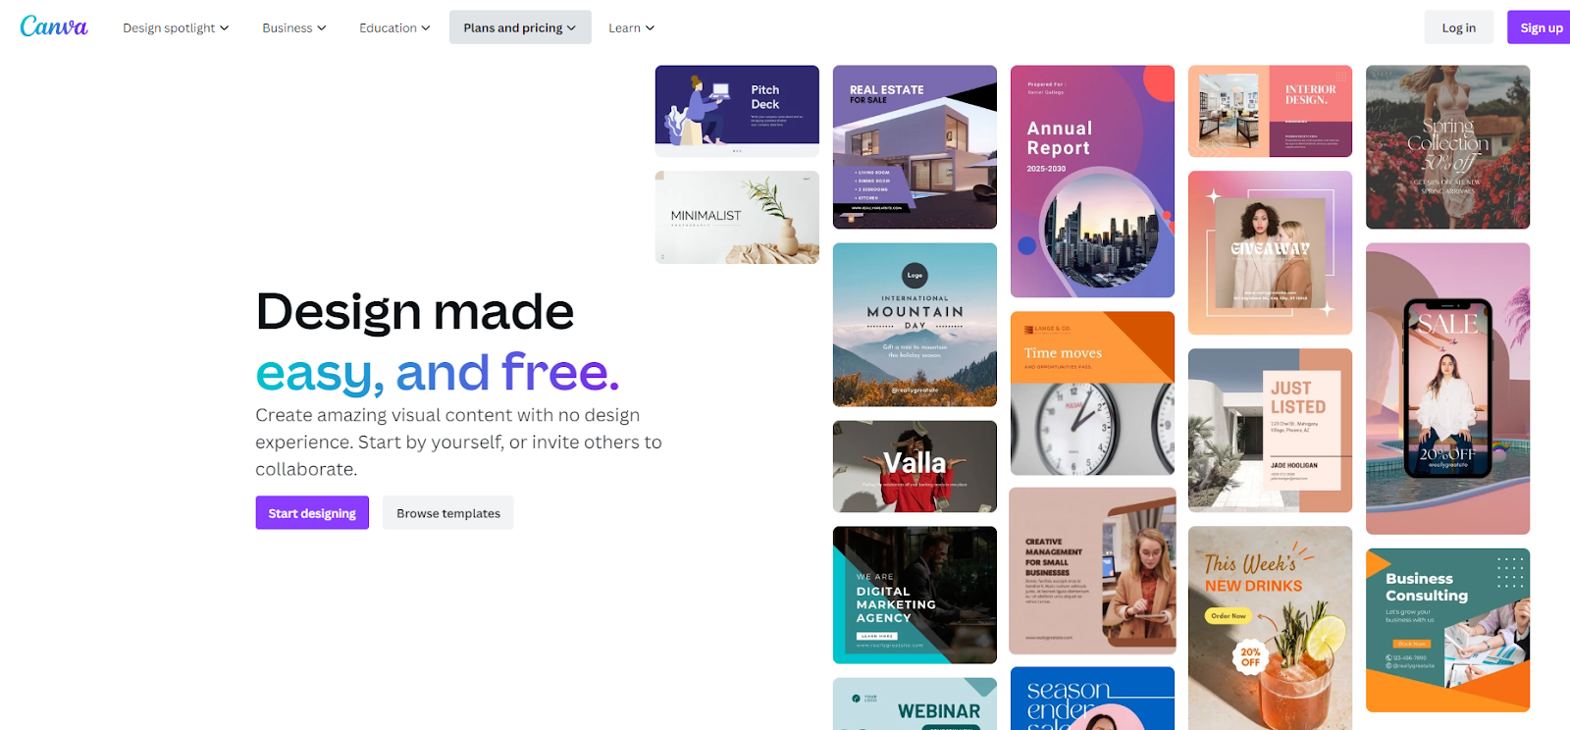
Task: Open Plans and pricing menu
Action: pyautogui.click(x=520, y=27)
